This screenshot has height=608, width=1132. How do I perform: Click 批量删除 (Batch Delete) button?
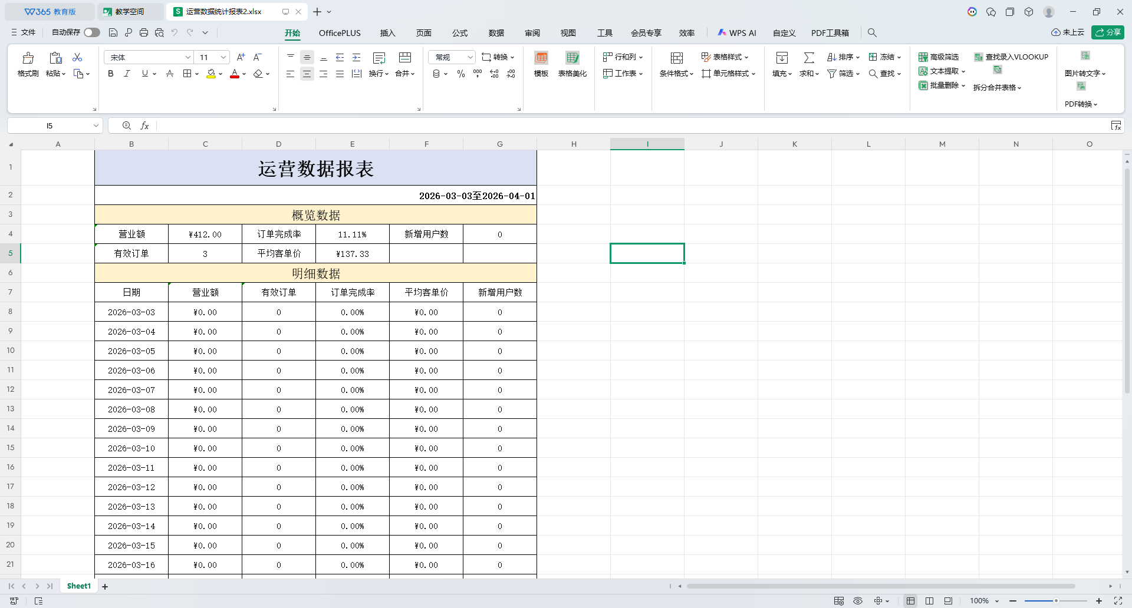click(x=942, y=85)
